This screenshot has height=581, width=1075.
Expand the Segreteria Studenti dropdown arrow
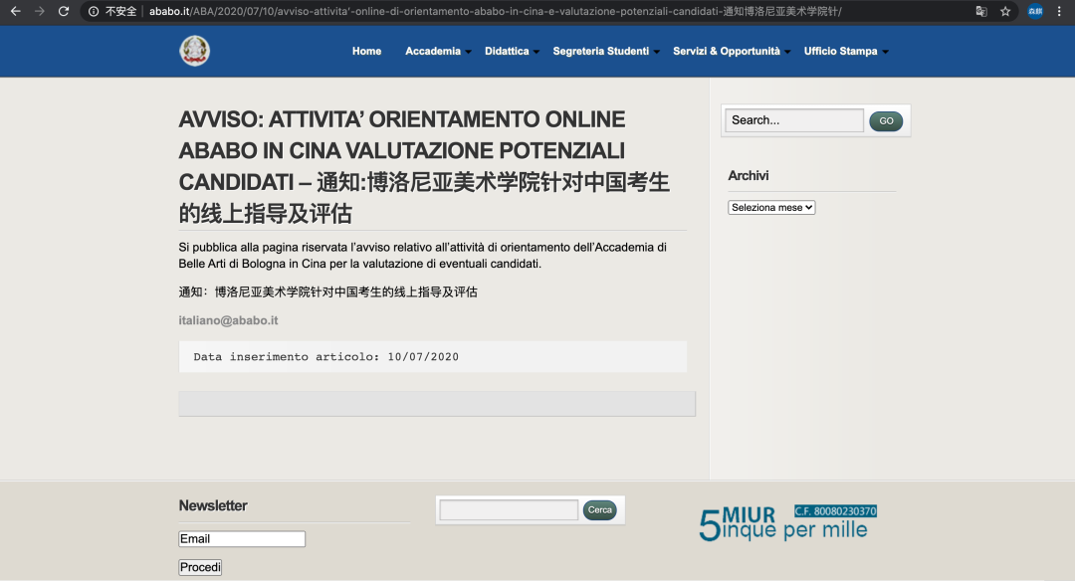tap(656, 52)
